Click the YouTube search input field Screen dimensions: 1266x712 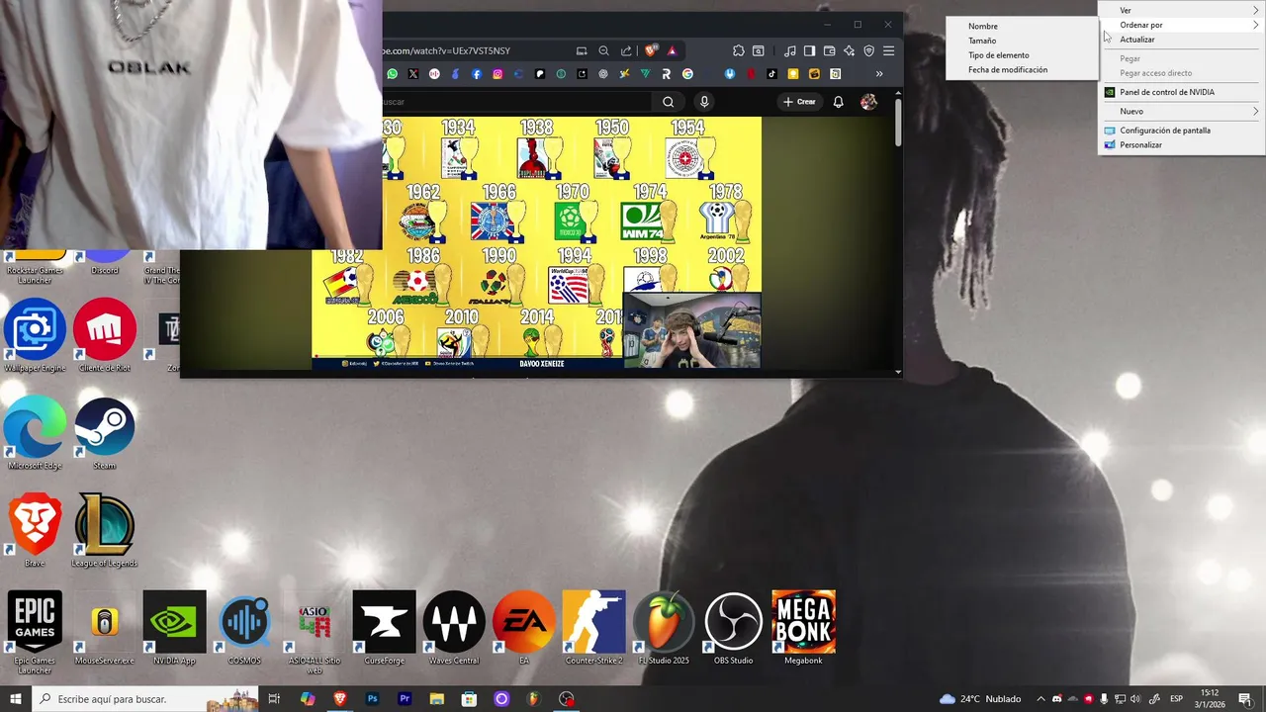517,102
